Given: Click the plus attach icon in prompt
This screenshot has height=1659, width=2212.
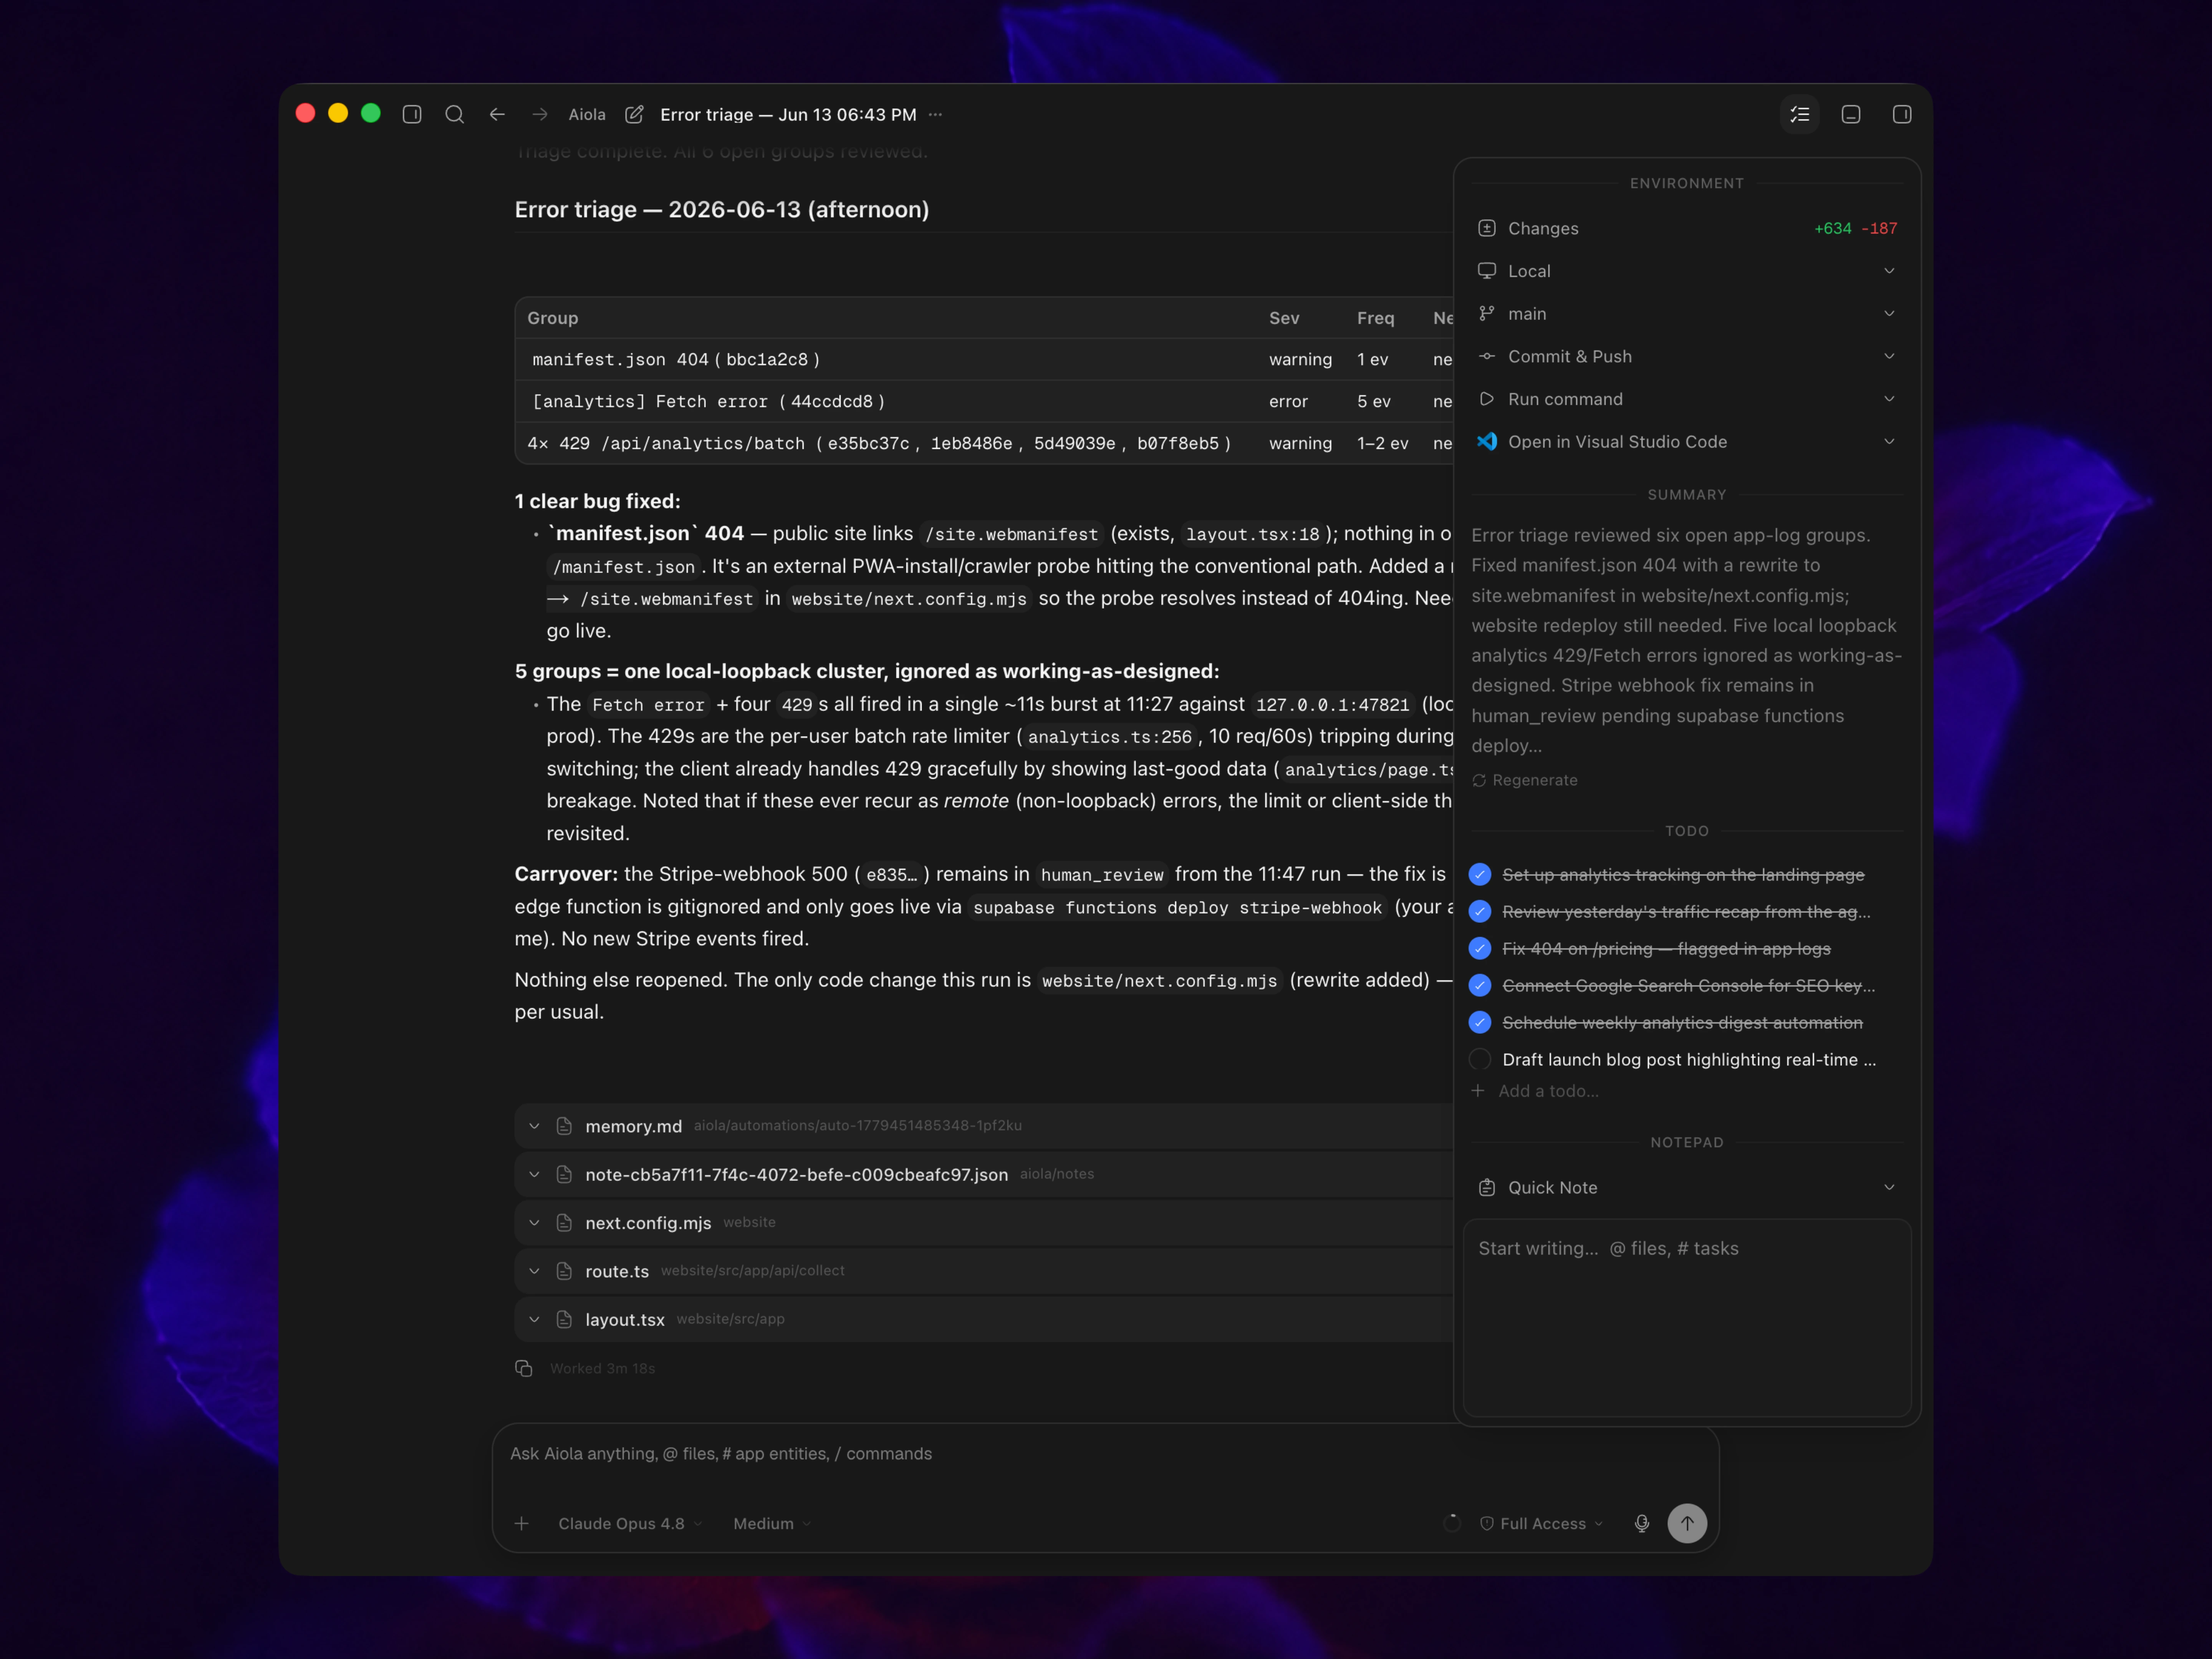Looking at the screenshot, I should click(x=521, y=1524).
